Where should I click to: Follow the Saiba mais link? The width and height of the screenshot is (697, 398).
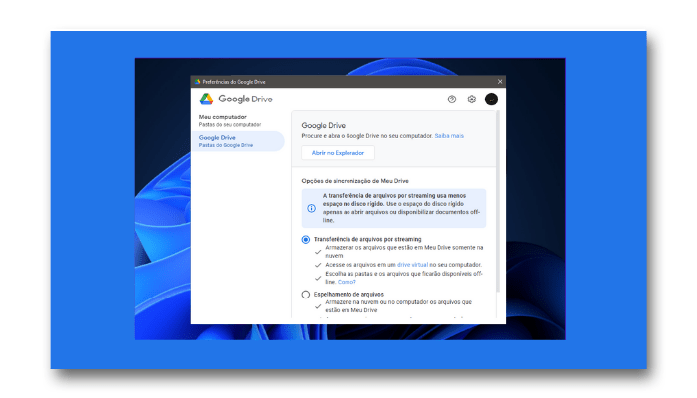click(x=449, y=136)
